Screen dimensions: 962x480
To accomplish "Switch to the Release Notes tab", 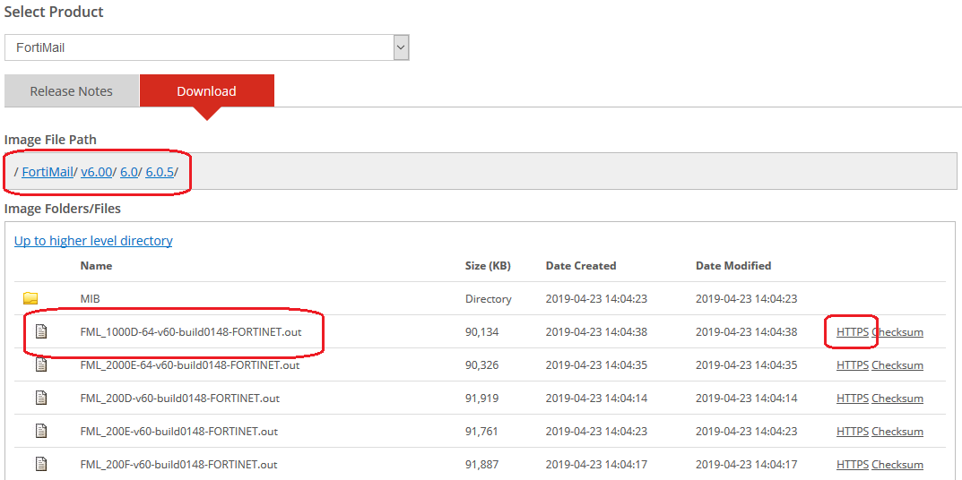I will (x=72, y=91).
